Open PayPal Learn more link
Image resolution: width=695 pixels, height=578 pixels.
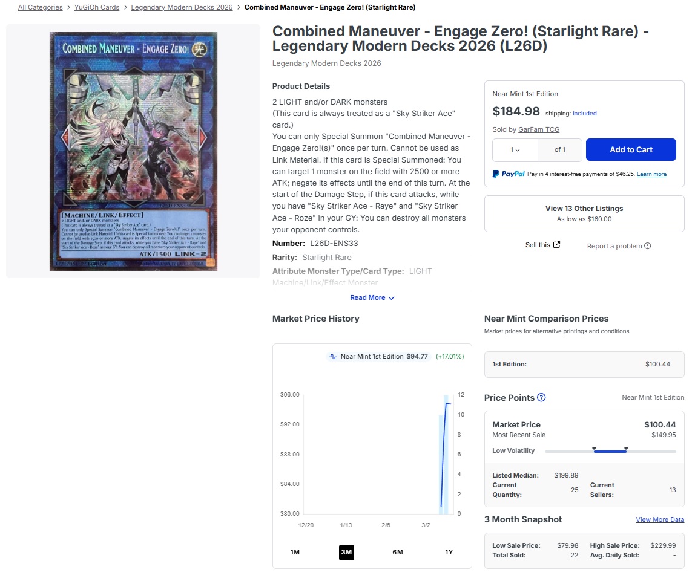pyautogui.click(x=651, y=174)
